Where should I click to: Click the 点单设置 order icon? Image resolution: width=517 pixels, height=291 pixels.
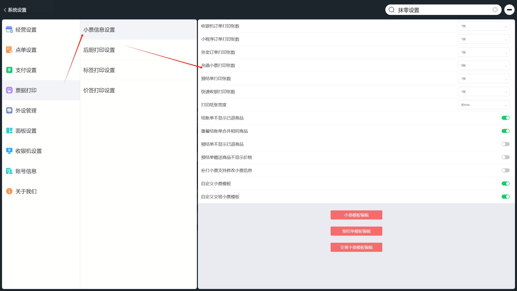(x=9, y=50)
